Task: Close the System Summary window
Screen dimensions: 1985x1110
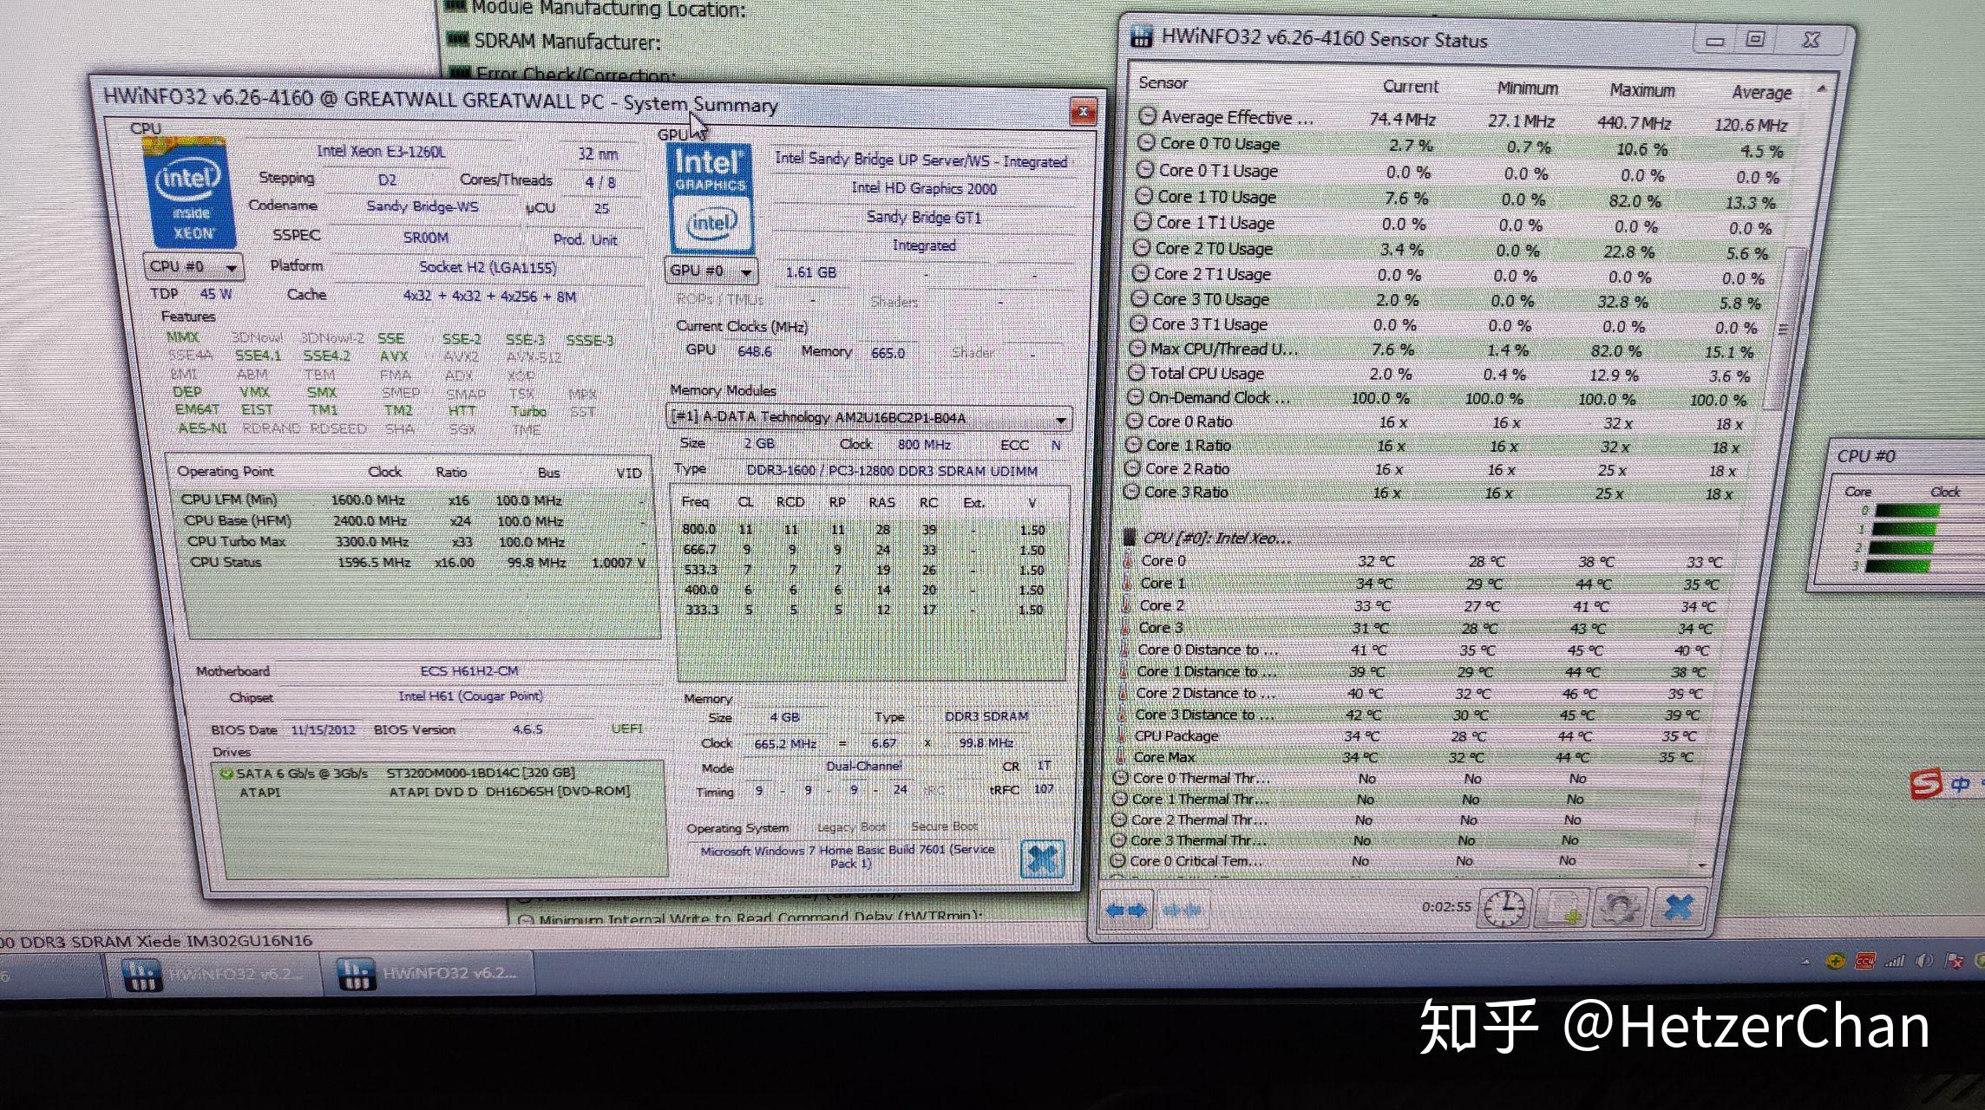Action: pyautogui.click(x=1083, y=111)
